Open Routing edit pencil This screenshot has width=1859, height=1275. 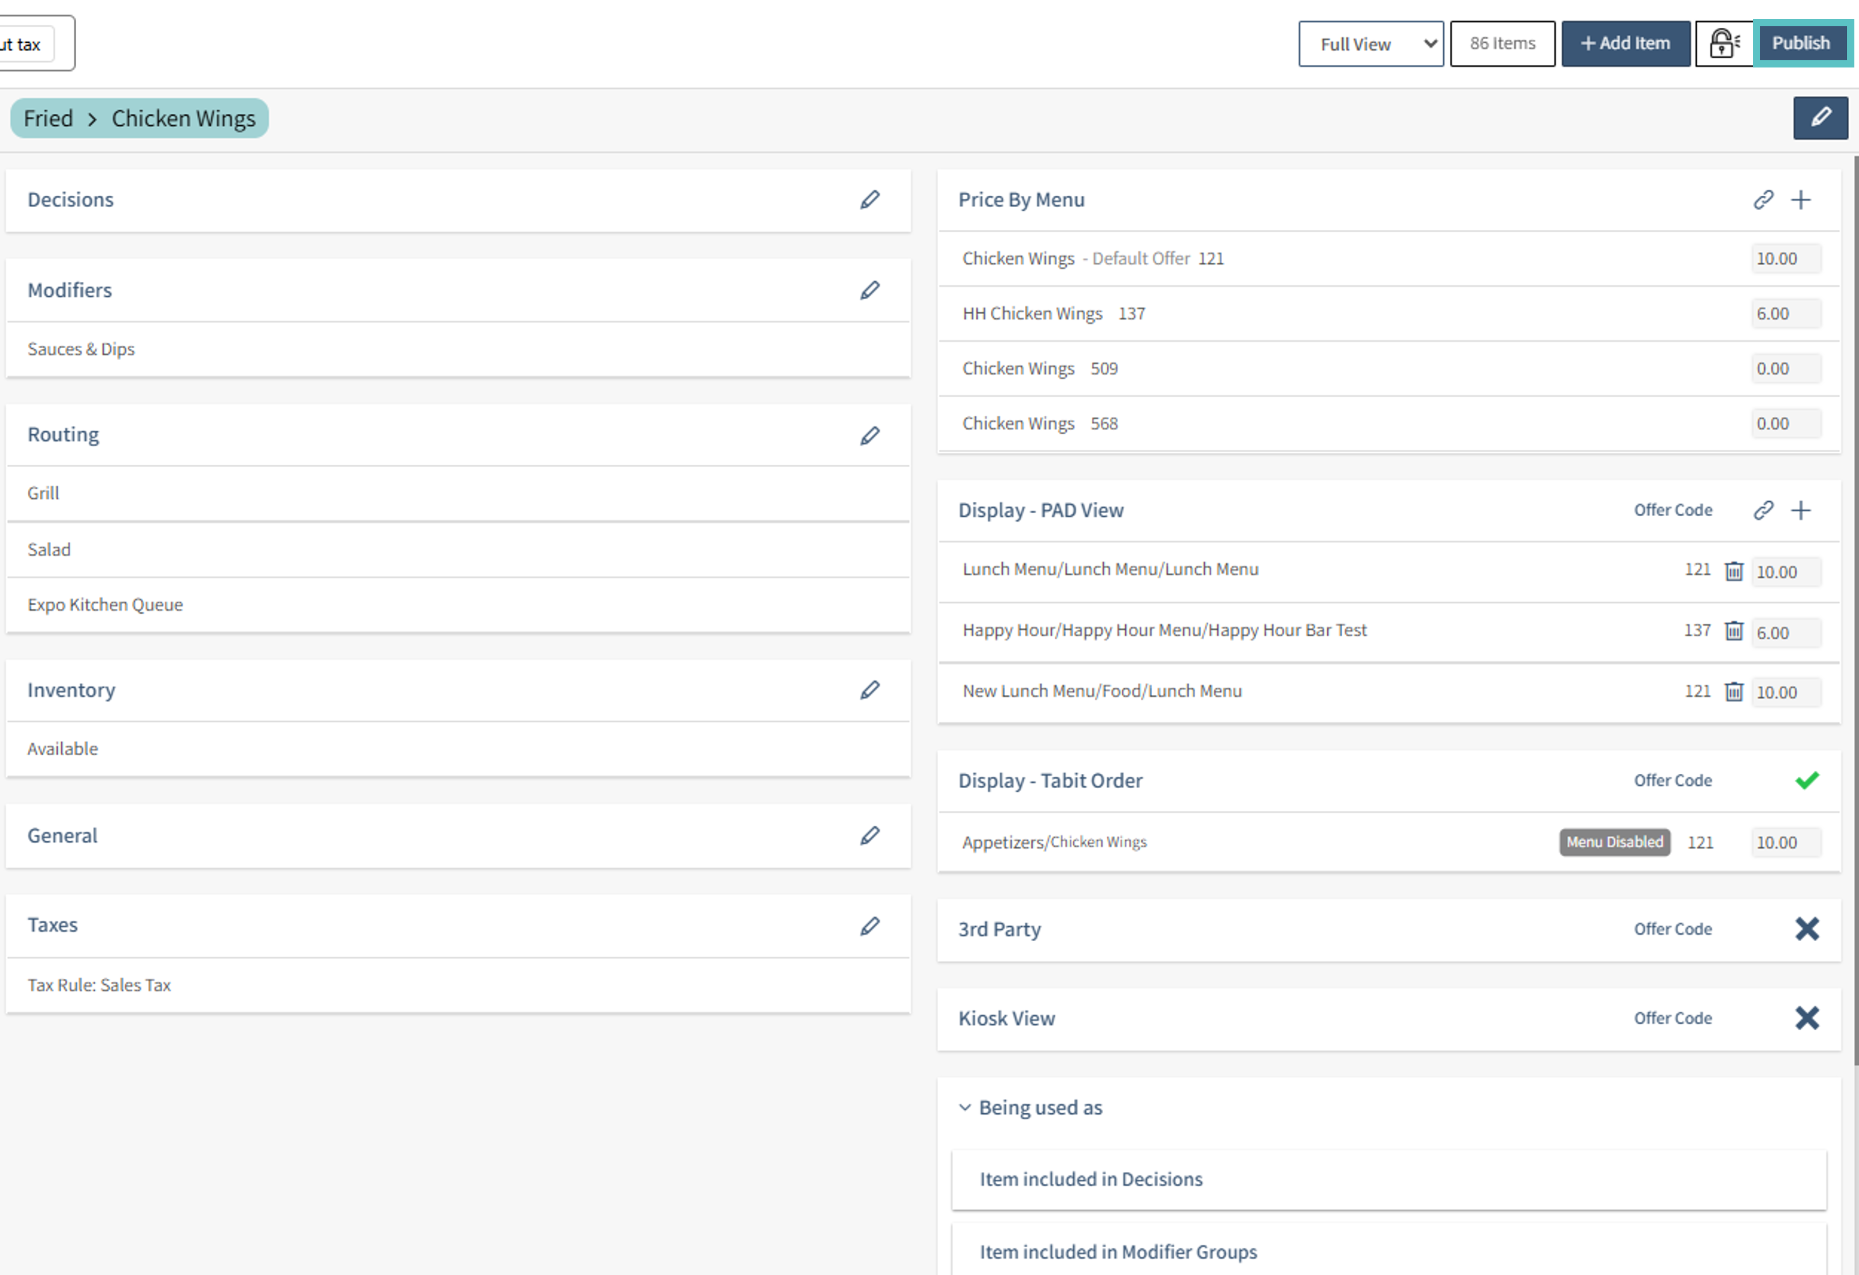pyautogui.click(x=870, y=435)
